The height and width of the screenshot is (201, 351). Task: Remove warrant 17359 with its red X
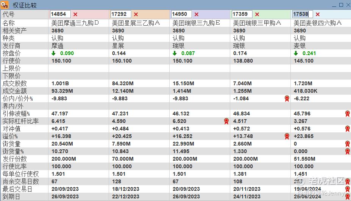[x=257, y=14]
